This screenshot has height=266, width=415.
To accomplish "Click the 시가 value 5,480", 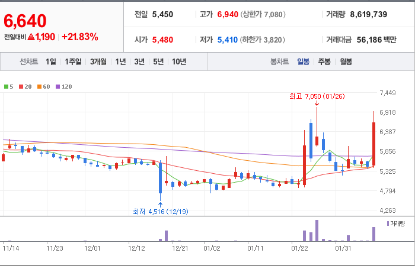I will 162,40.
